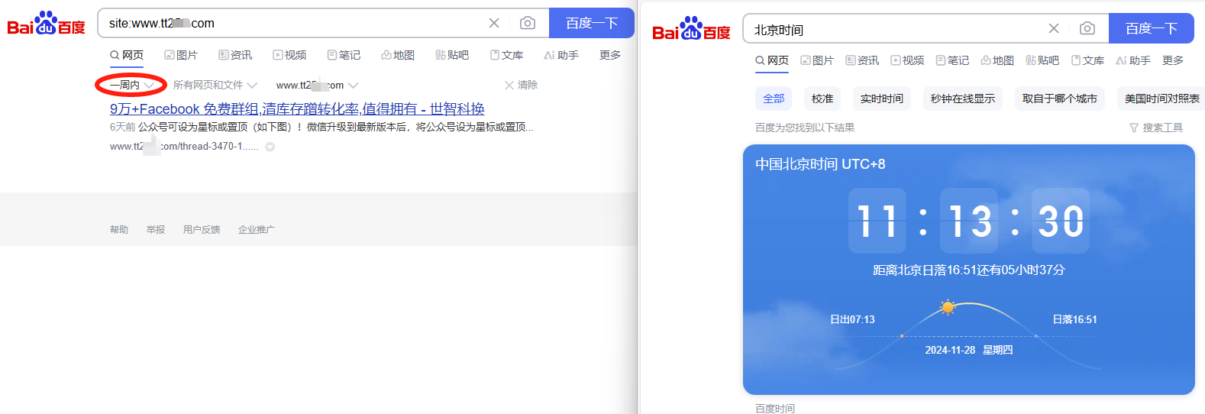Screen dimensions: 1205x414
Task: Click 用户反馈 footer link
Action: click(x=202, y=229)
